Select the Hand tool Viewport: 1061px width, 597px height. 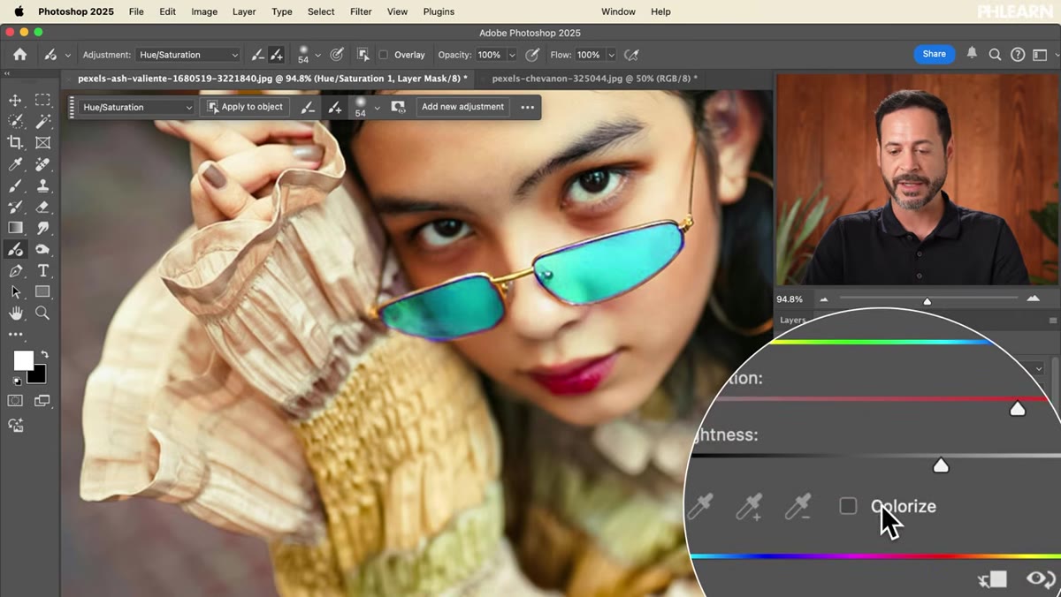(x=15, y=314)
